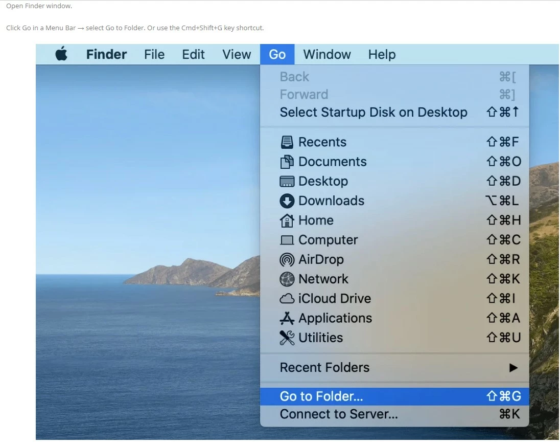Open the Apple logo menu
The image size is (560, 444).
pyautogui.click(x=61, y=54)
